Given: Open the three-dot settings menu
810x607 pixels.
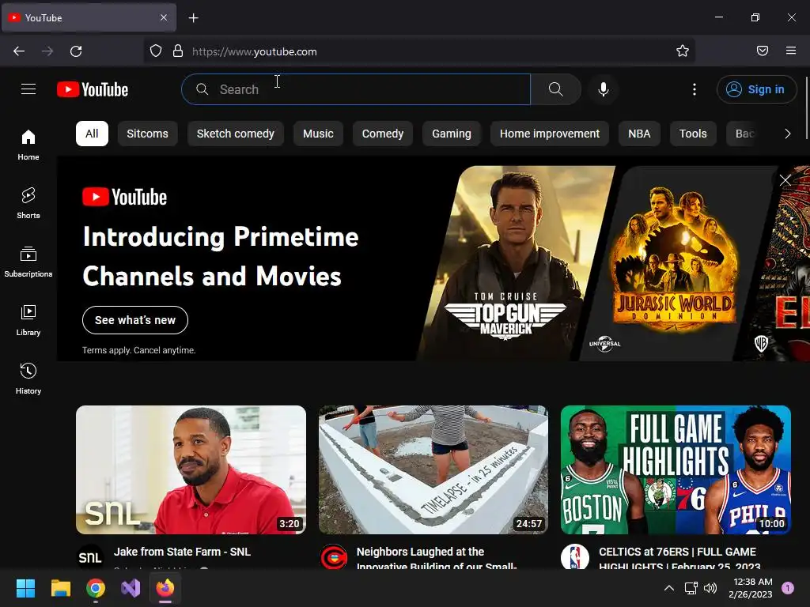Looking at the screenshot, I should (695, 89).
